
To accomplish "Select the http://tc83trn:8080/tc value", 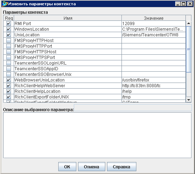I will [x=154, y=85].
